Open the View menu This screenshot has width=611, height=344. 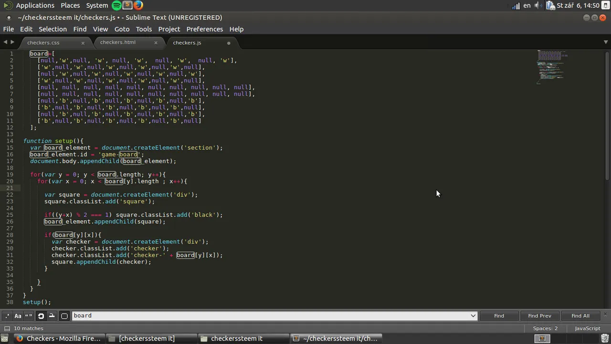[x=100, y=29]
